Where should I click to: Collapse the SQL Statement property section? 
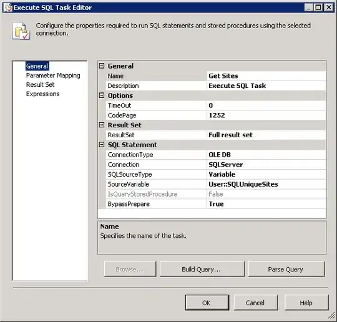[x=102, y=145]
